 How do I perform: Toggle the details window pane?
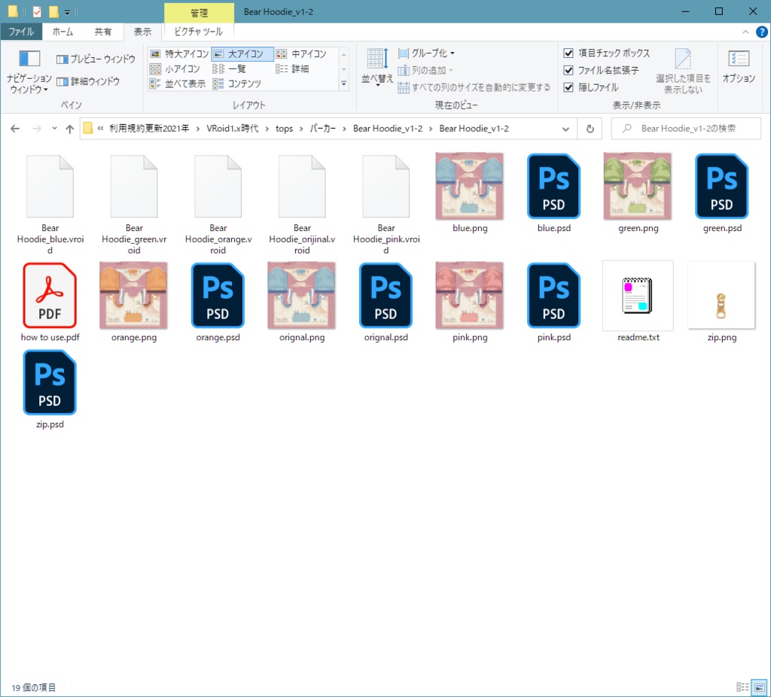tap(88, 81)
